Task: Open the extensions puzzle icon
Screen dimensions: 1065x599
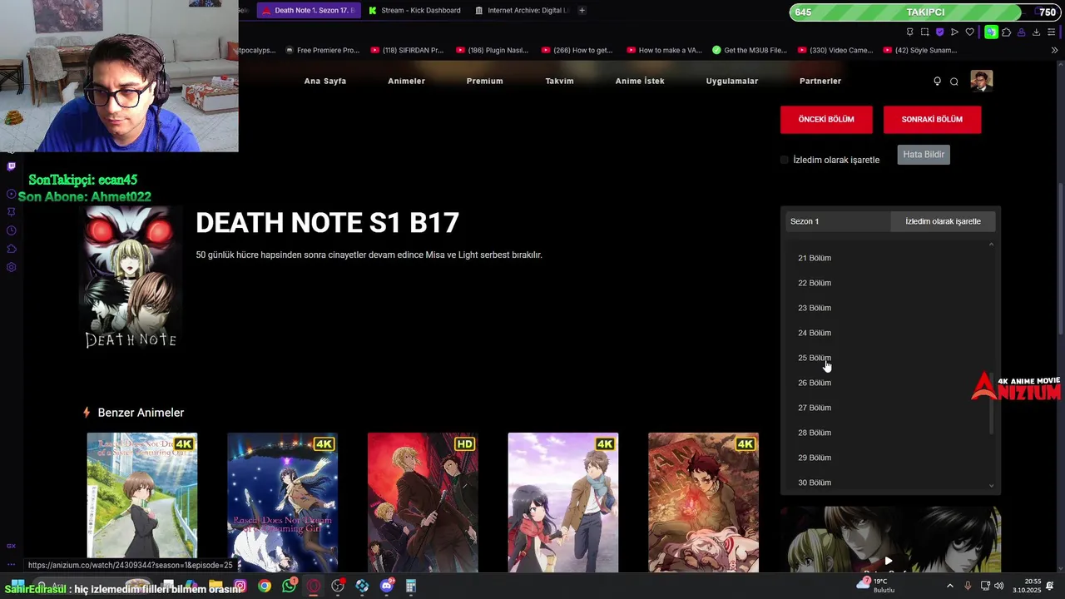Action: click(x=1006, y=32)
